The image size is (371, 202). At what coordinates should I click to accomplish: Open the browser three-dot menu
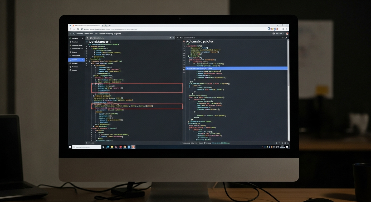point(287,29)
